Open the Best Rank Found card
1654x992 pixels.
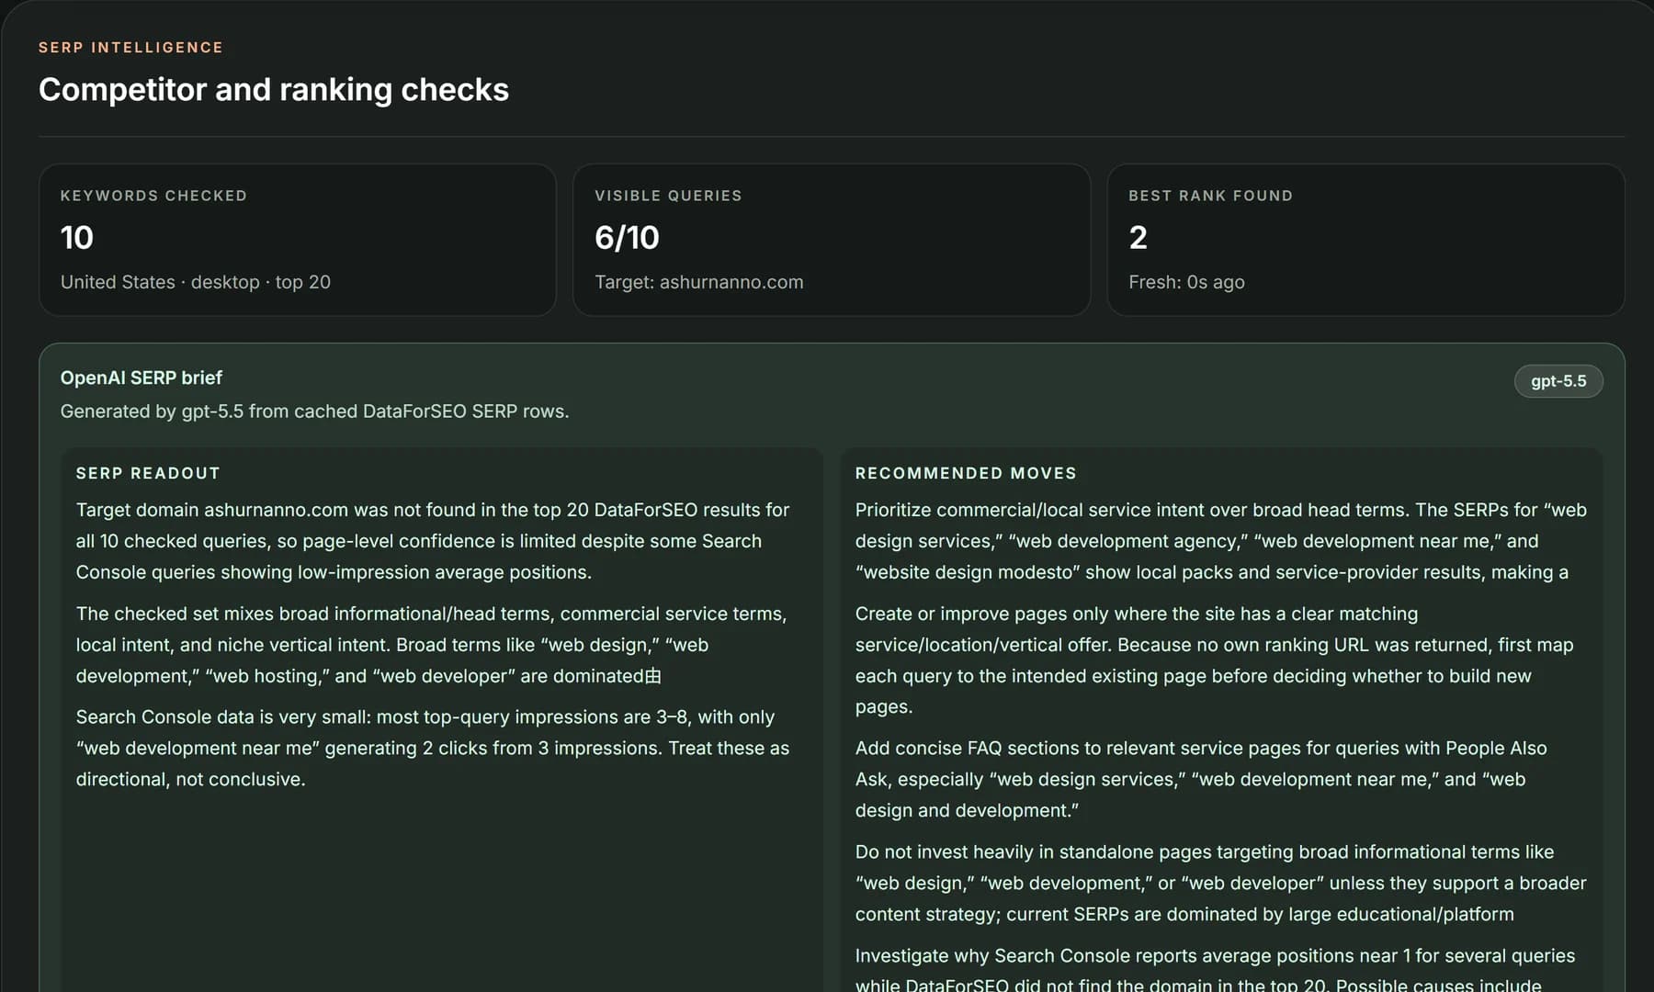pos(1365,240)
